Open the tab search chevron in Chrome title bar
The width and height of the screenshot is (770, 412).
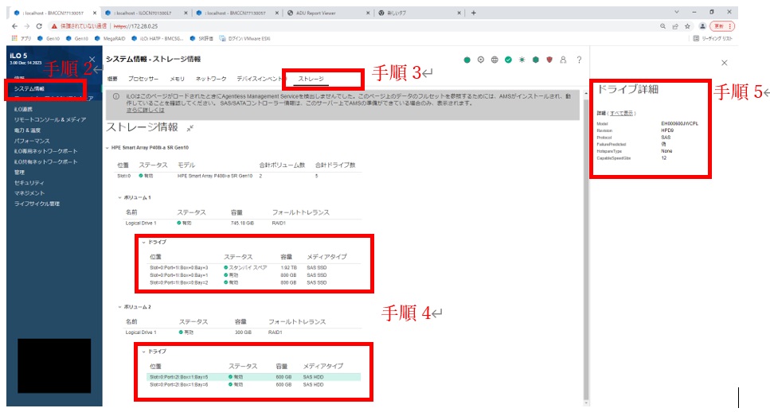click(x=677, y=12)
